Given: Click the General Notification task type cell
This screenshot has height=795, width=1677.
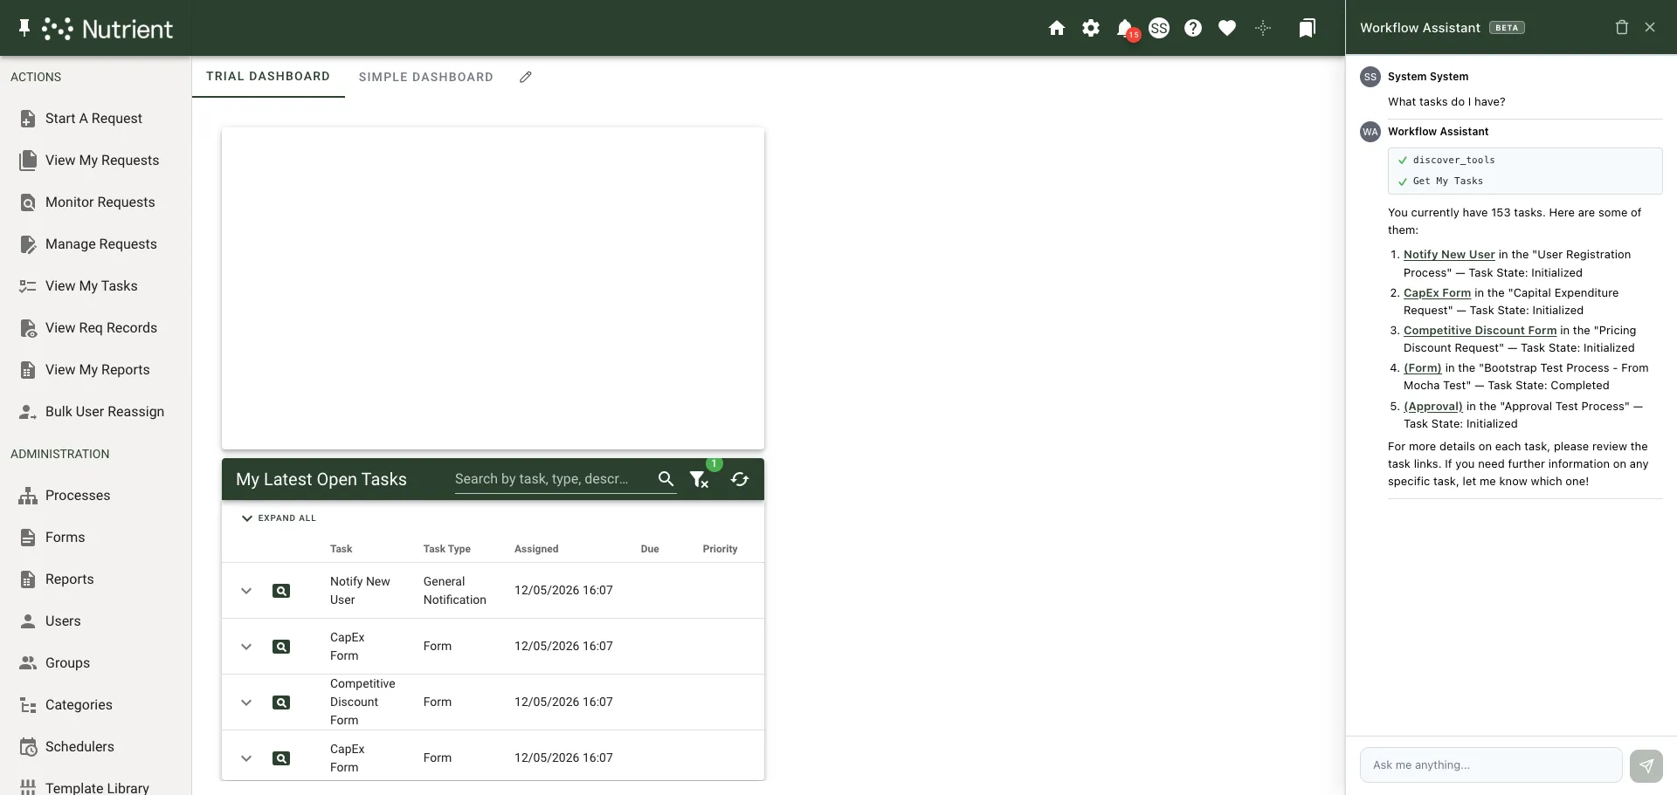Looking at the screenshot, I should 455,591.
